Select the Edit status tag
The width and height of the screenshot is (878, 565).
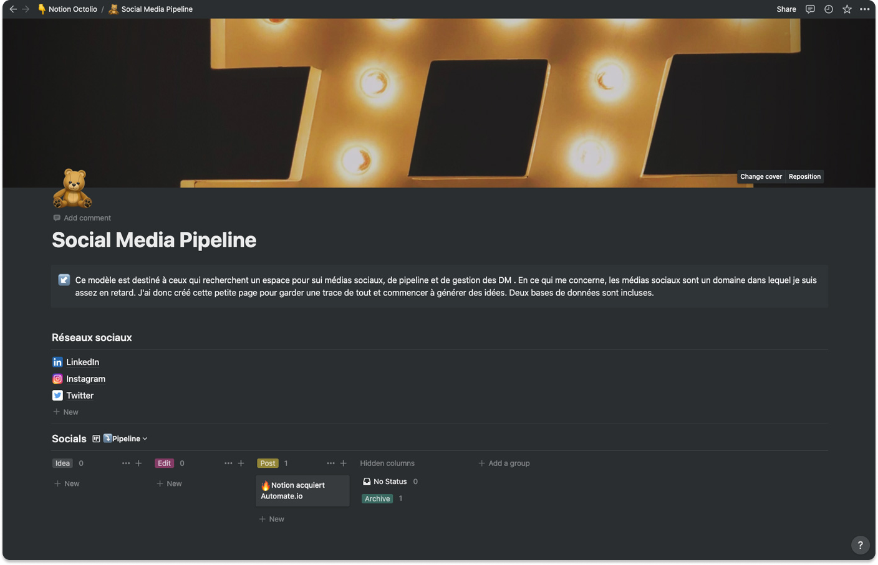[164, 463]
